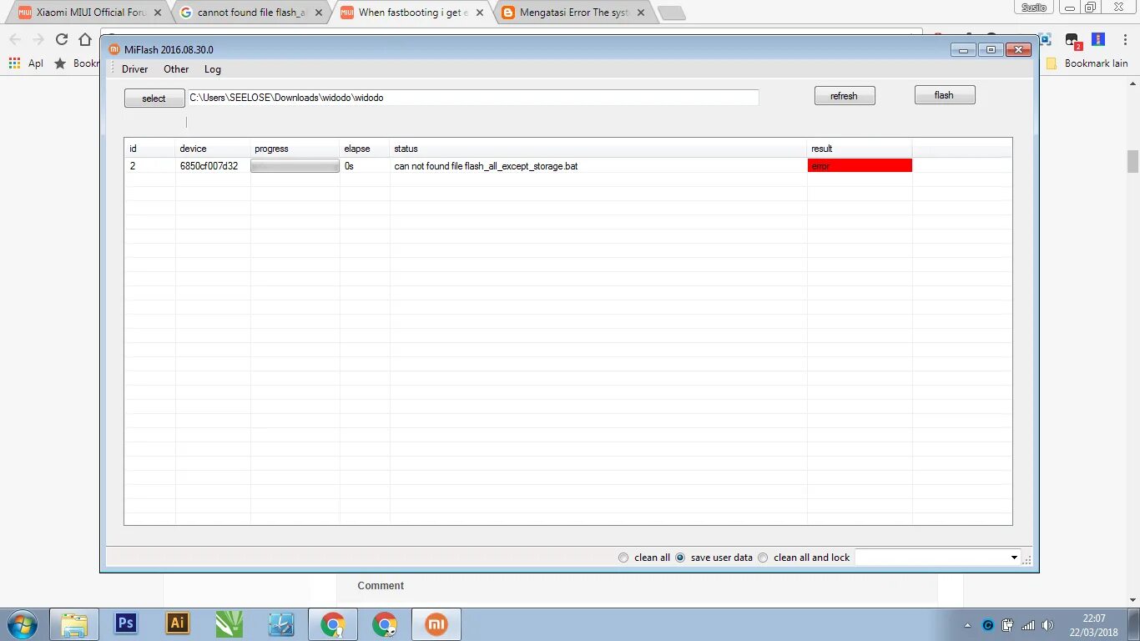Open the network signal tray icon
The image size is (1140, 641).
1028,625
